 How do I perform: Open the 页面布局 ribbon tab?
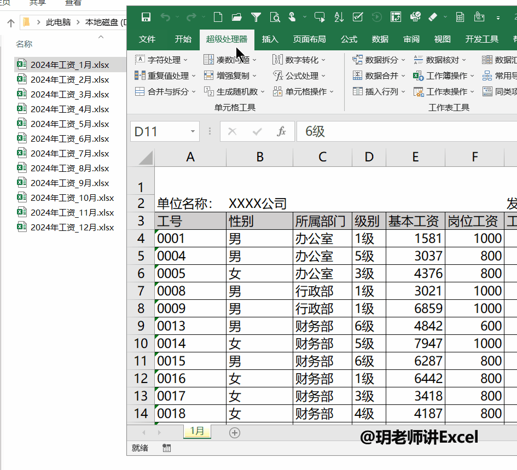click(309, 39)
